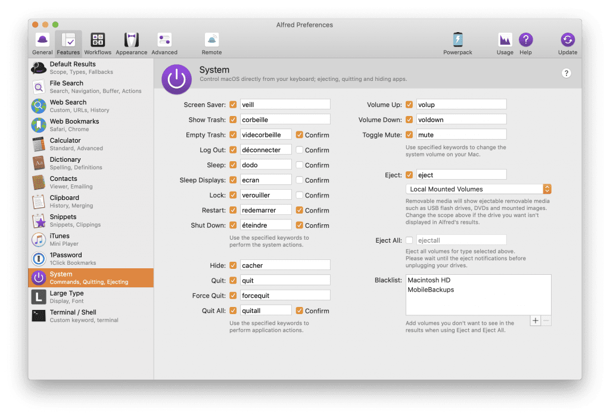Enable Confirm for Sleep
The height and width of the screenshot is (417, 610).
[x=299, y=165]
